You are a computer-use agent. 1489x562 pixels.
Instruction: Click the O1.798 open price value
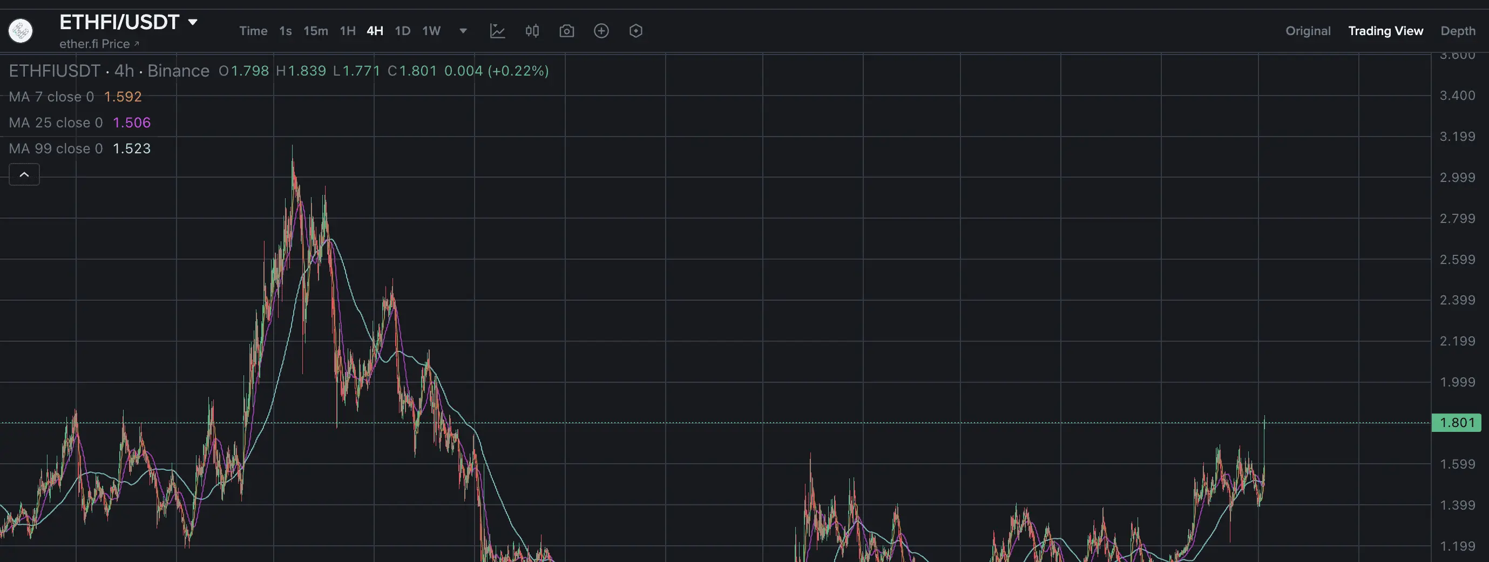(x=244, y=71)
